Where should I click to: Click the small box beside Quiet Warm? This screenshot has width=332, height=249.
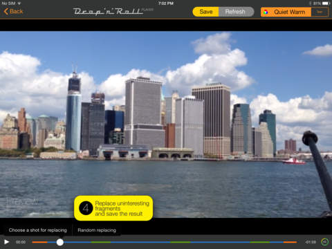pos(320,12)
